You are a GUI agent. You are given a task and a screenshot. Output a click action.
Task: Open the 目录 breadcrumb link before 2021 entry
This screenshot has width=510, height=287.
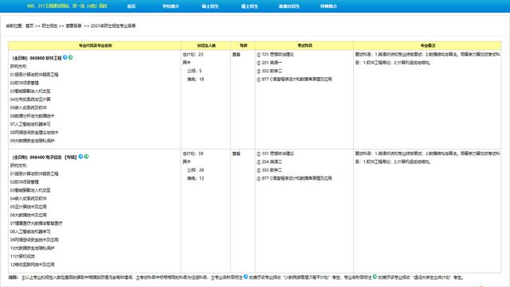(73, 25)
